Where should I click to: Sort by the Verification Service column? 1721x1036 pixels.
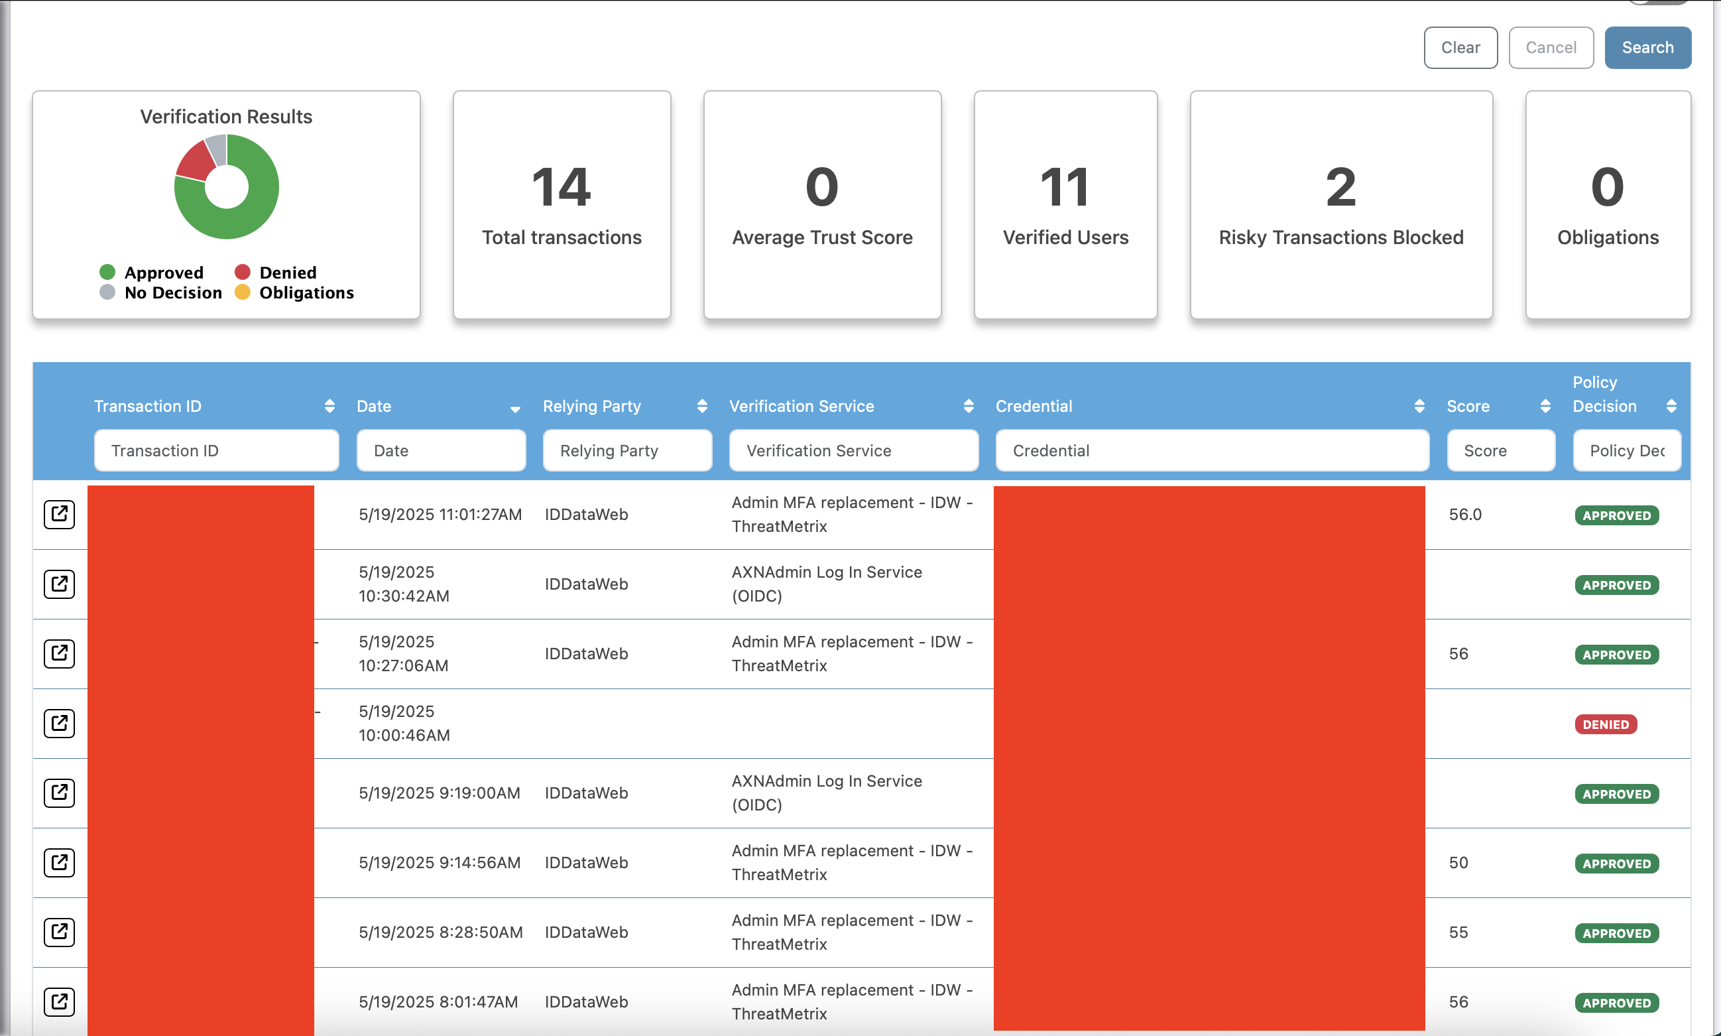click(969, 407)
